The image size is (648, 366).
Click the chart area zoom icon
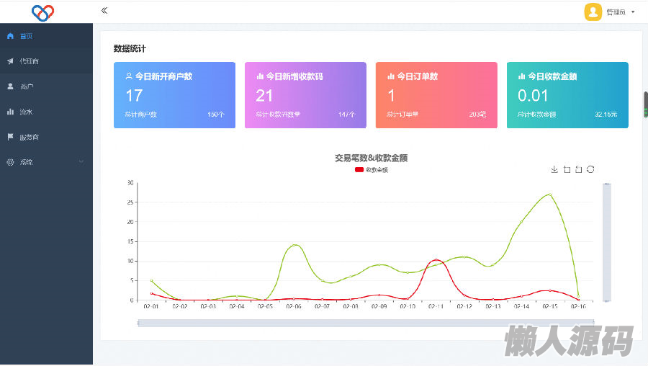[567, 169]
